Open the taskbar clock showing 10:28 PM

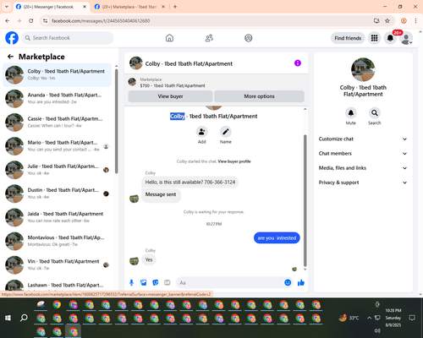393,318
